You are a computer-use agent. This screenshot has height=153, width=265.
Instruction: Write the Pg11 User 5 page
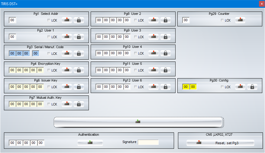coord(154,70)
